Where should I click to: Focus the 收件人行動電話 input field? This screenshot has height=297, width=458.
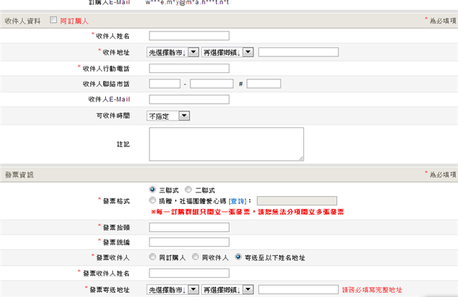[189, 68]
